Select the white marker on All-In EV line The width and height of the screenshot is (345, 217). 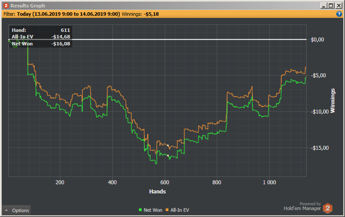[168, 145]
